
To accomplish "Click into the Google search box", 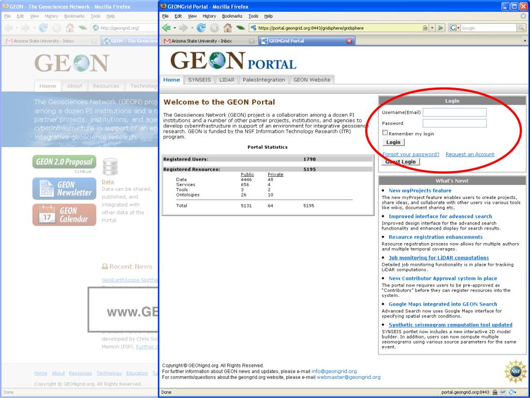I will click(x=489, y=28).
